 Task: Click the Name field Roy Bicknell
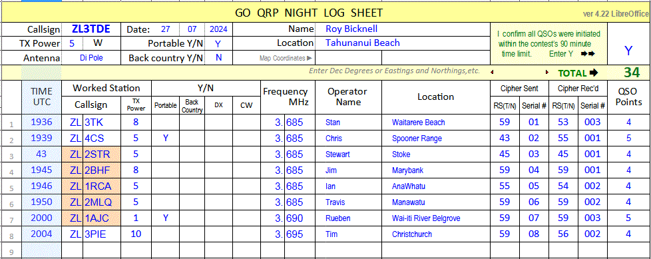(402, 29)
